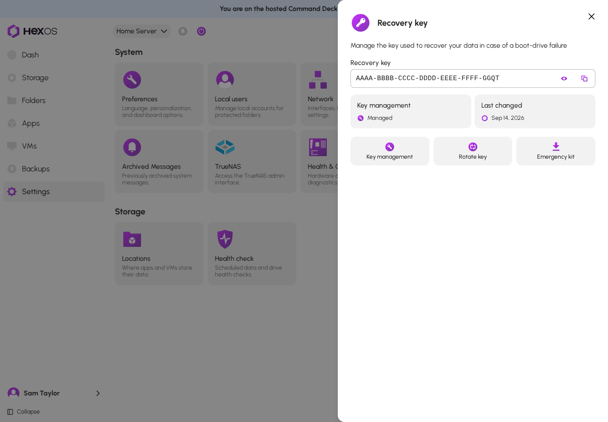Open the Health hardware board icon
This screenshot has height=422, width=608.
tap(318, 147)
